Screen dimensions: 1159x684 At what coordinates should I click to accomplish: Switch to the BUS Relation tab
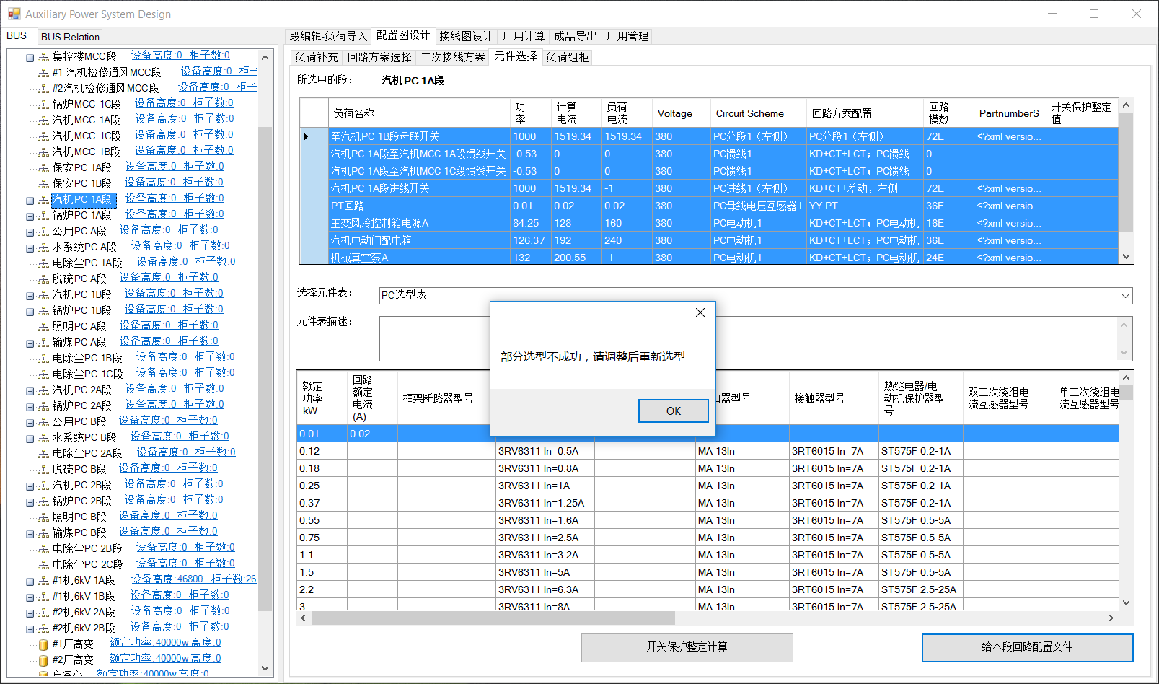coord(70,37)
